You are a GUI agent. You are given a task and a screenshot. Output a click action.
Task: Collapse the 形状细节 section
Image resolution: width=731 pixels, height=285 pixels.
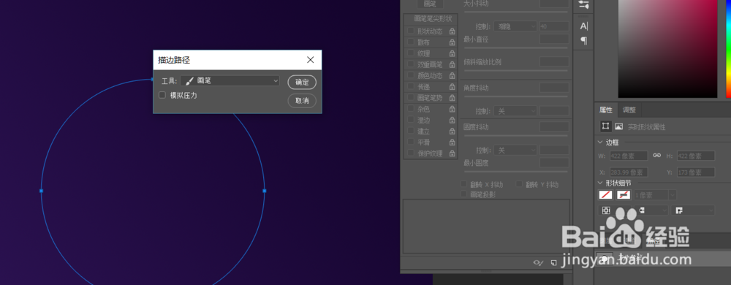coord(600,183)
